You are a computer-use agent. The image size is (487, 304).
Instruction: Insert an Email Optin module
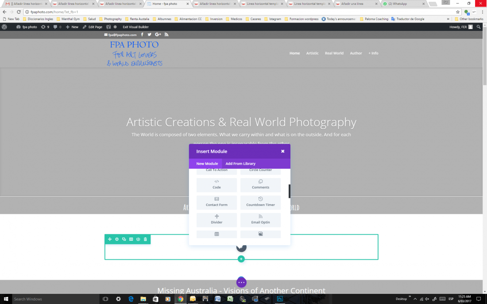[260, 220]
